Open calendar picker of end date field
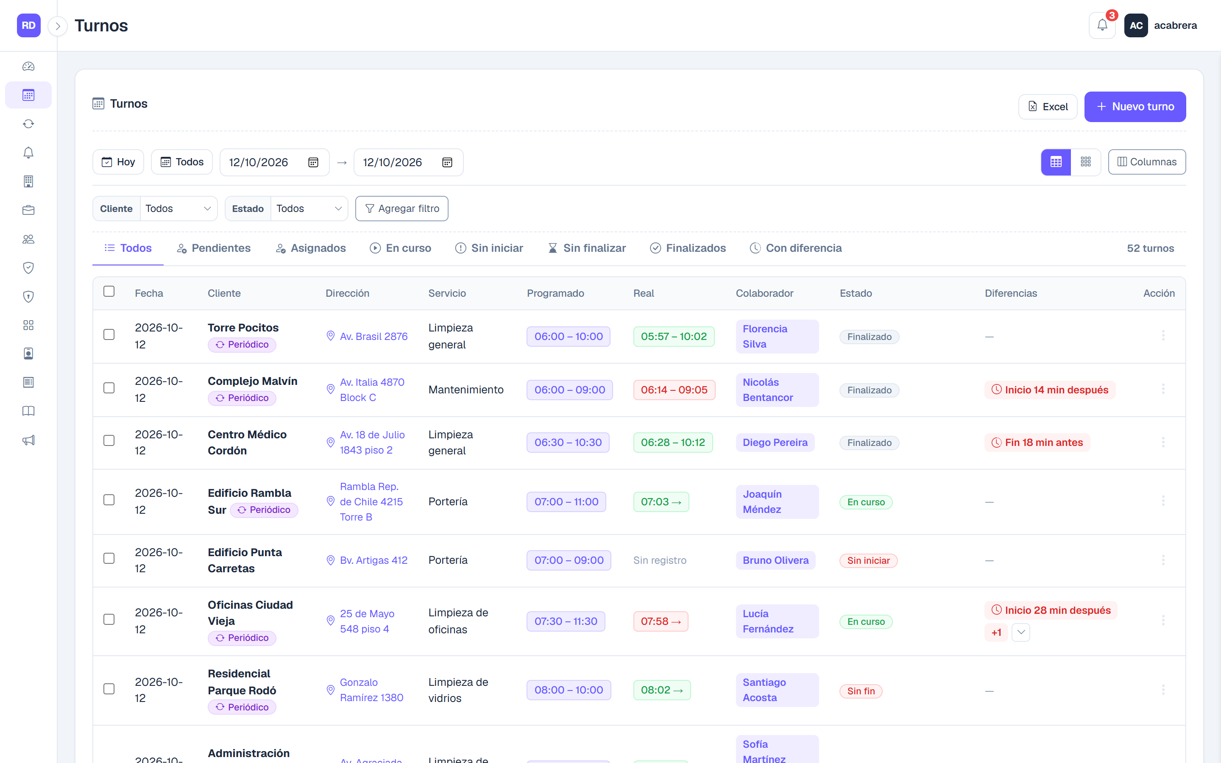 447,162
